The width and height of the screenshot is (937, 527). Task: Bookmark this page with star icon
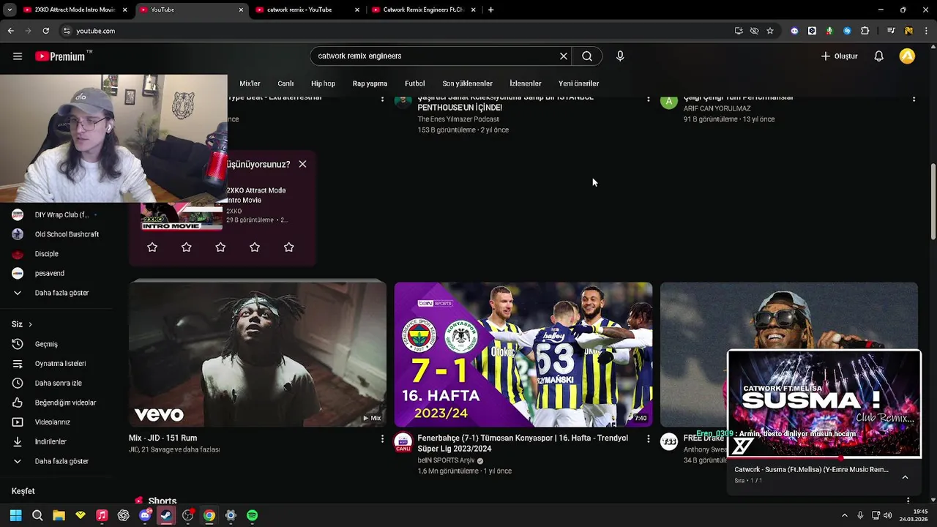pos(770,31)
